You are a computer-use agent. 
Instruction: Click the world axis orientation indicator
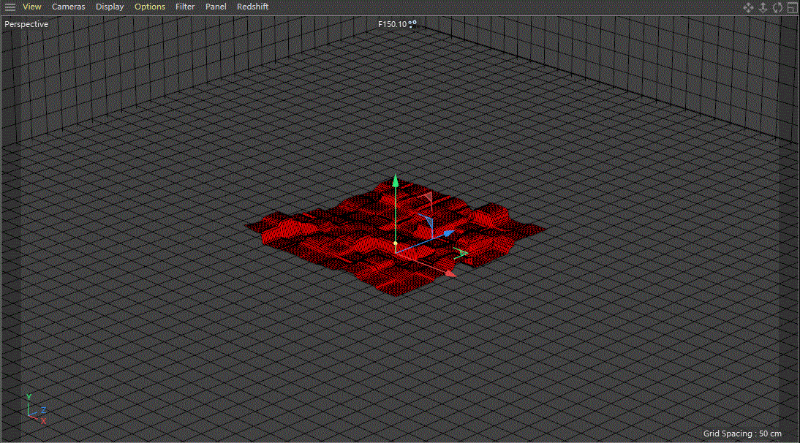(x=36, y=409)
